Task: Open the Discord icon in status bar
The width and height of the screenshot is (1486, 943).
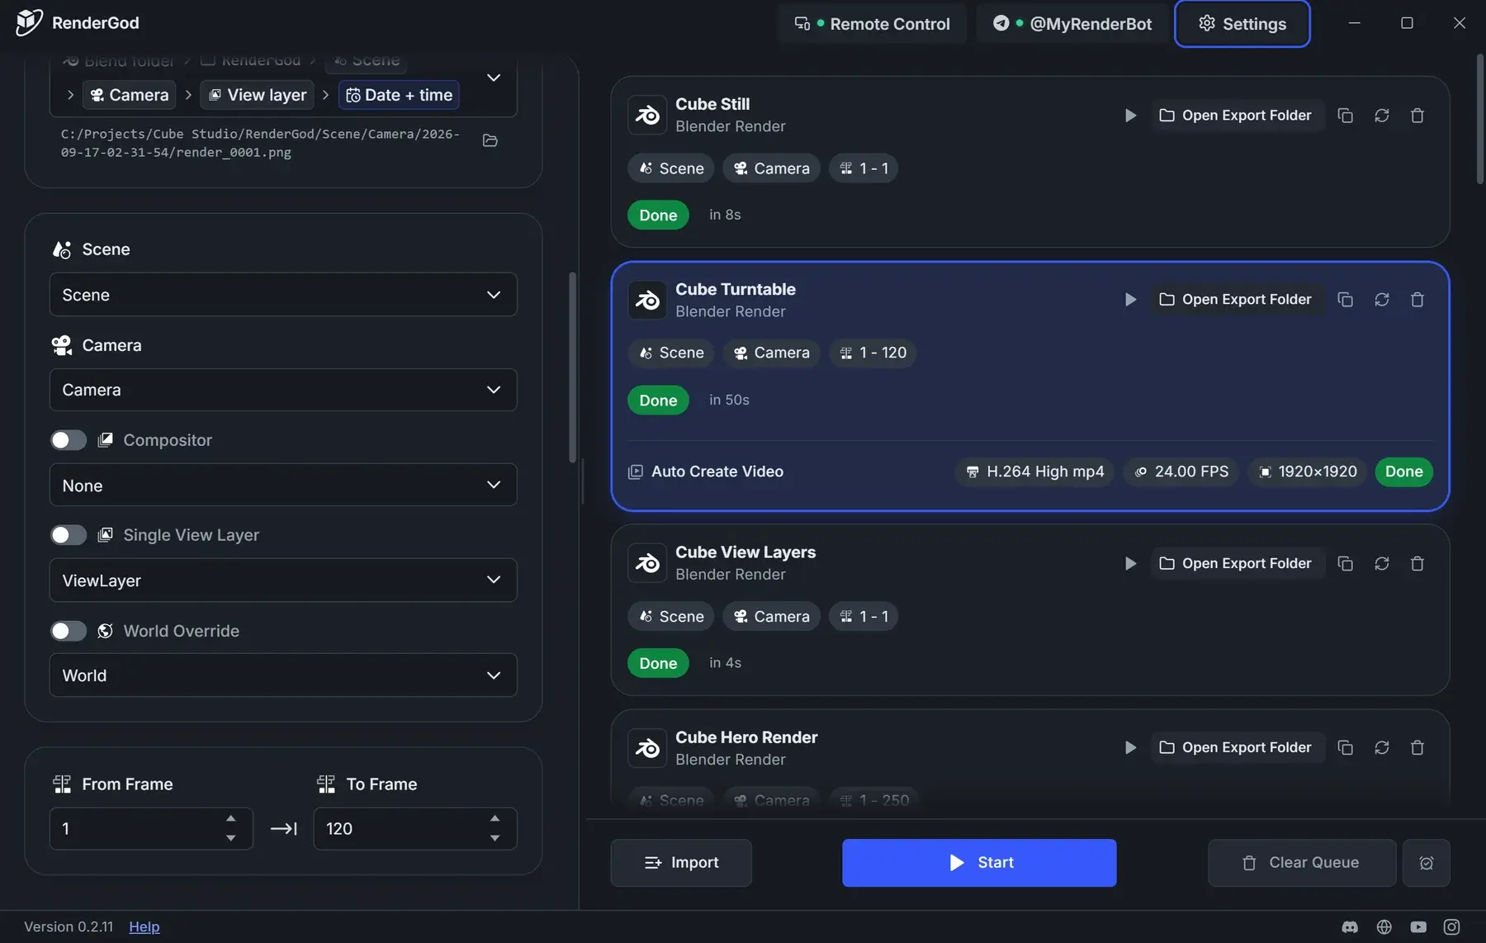Action: (x=1350, y=927)
